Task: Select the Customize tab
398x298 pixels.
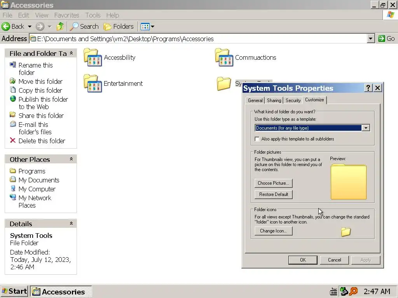Action: point(314,100)
